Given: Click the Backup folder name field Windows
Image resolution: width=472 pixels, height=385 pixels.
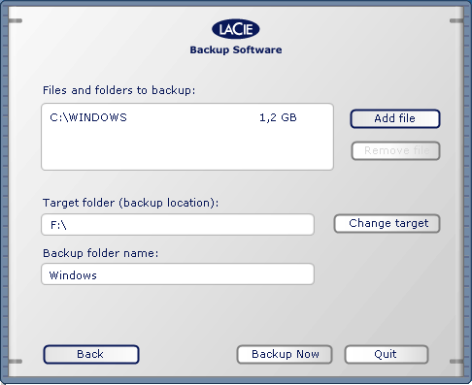Looking at the screenshot, I should click(178, 274).
